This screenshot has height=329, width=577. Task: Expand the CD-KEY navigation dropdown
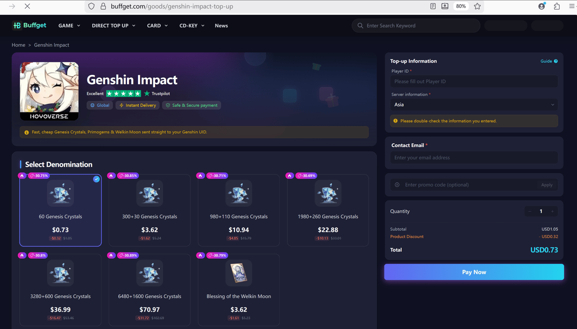tap(192, 26)
